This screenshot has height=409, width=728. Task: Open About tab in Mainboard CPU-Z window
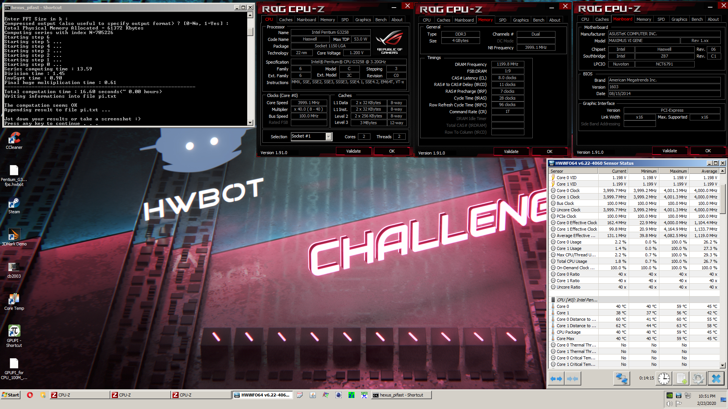(713, 19)
